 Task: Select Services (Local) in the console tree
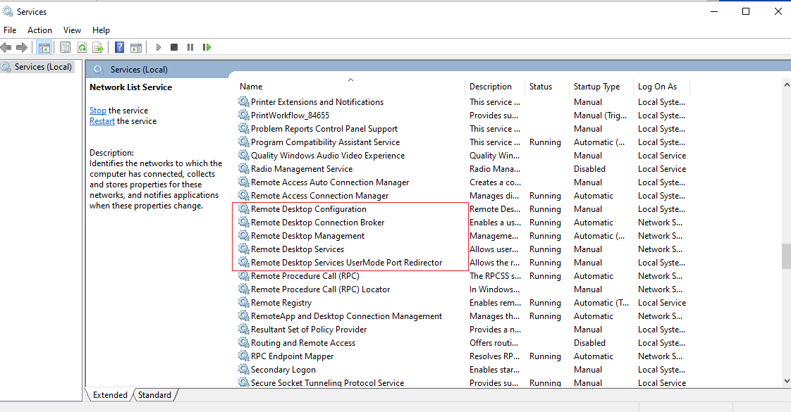[x=38, y=67]
